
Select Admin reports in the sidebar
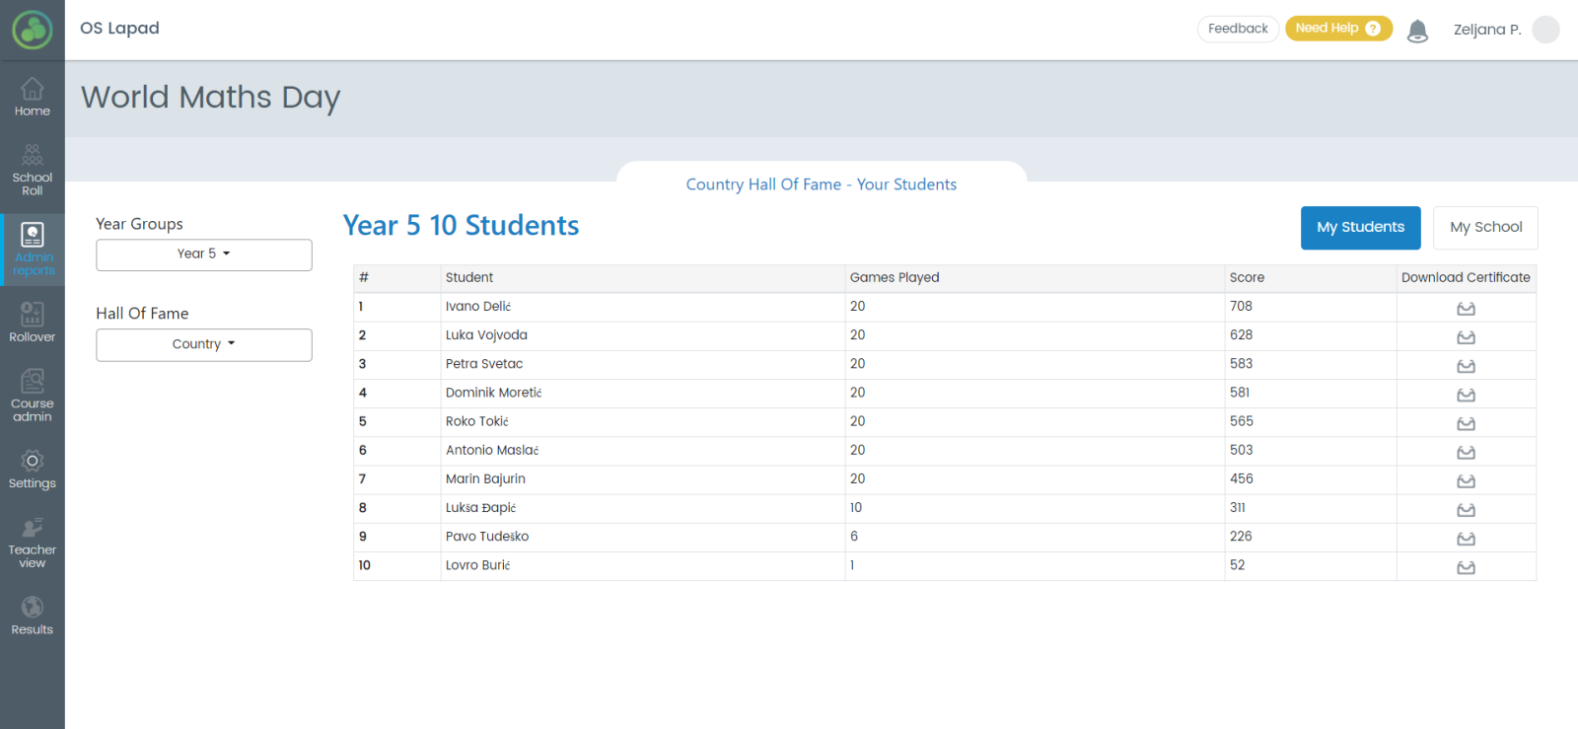pos(32,250)
